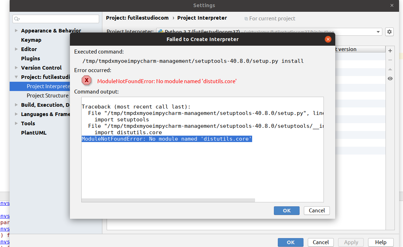
Task: Dismiss the interpreter error with OK
Action: 286,210
